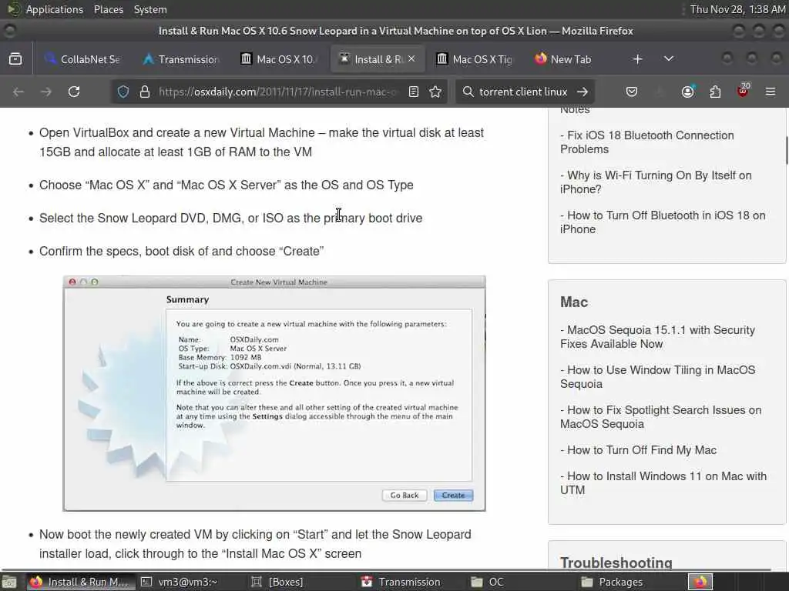
Task: Open the Extensions puzzle icon
Action: click(716, 92)
